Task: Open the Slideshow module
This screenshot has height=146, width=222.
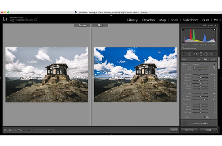Action: 190,20
